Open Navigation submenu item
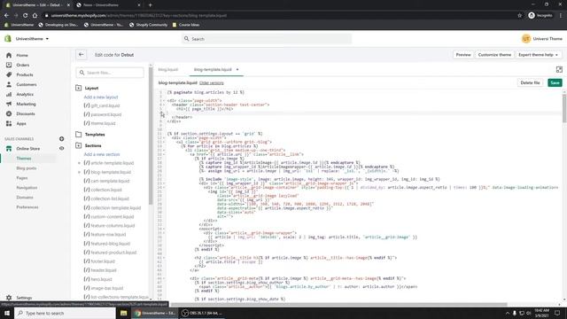 point(27,188)
